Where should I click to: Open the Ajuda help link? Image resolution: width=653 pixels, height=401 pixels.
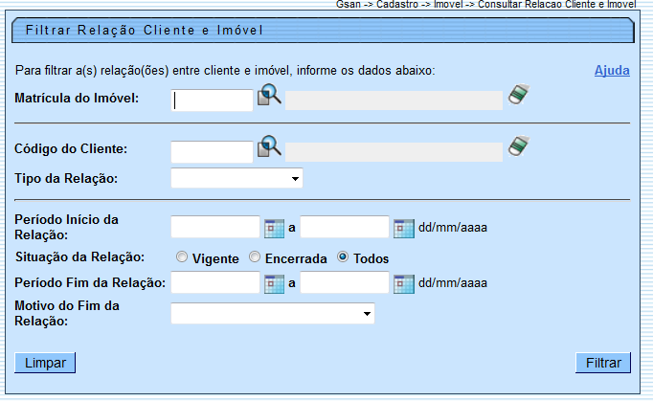click(x=612, y=71)
